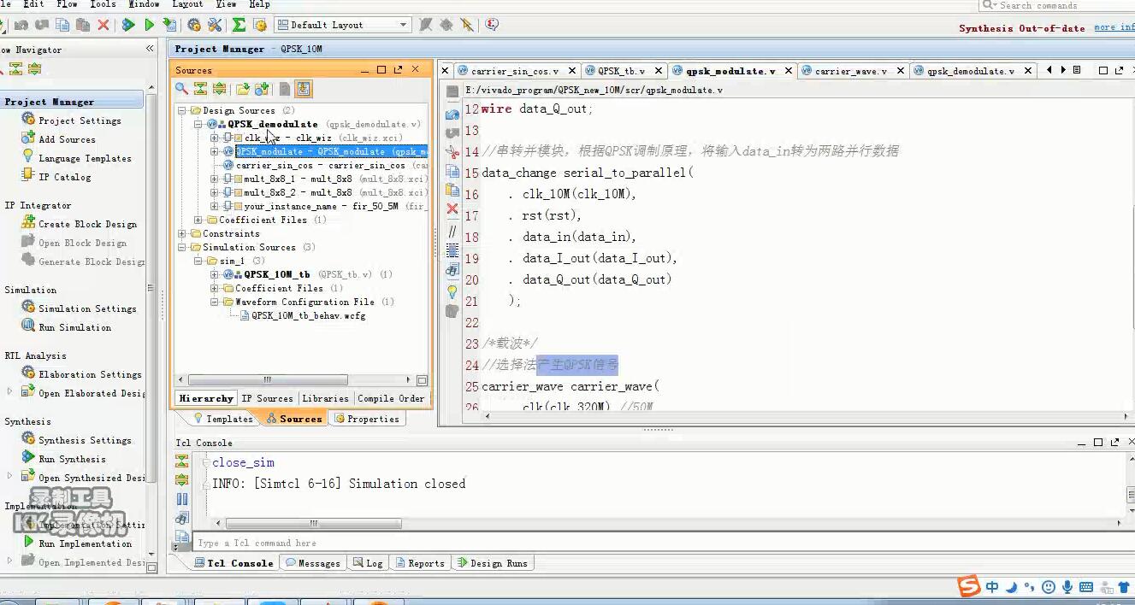The width and height of the screenshot is (1135, 605).
Task: Click the Sogou input method tray icon
Action: [968, 586]
